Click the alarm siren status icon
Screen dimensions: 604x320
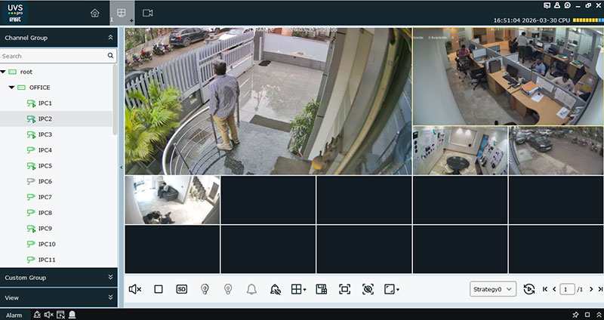point(37,315)
